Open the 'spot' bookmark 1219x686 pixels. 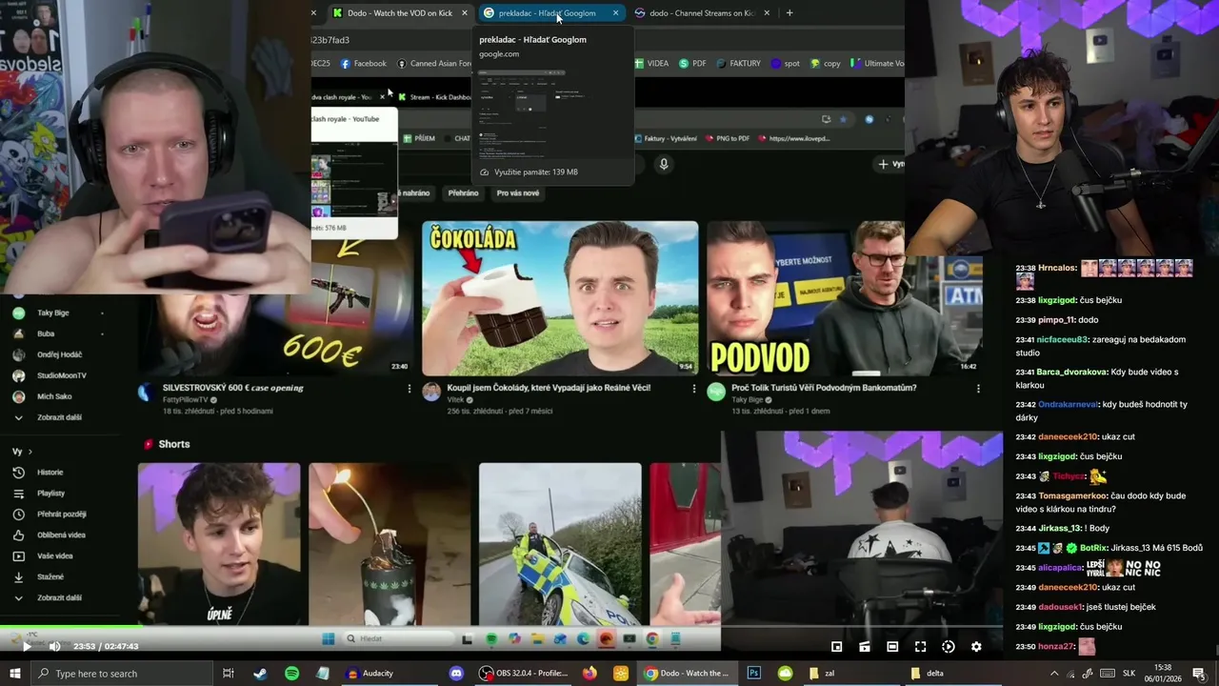click(x=786, y=64)
